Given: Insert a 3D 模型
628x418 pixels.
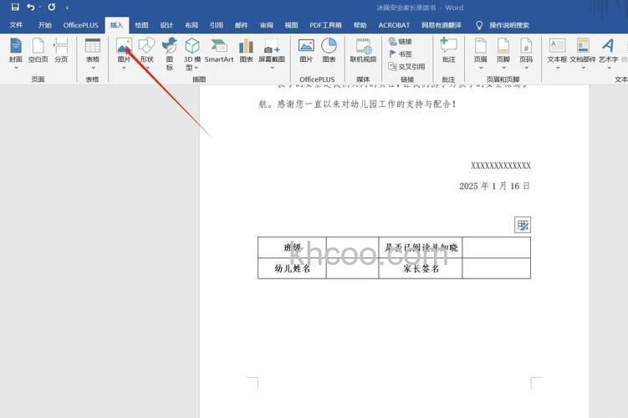Looking at the screenshot, I should (192, 54).
